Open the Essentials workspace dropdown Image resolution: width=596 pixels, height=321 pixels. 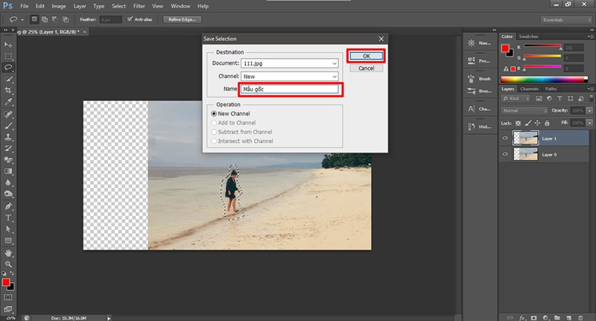(566, 20)
